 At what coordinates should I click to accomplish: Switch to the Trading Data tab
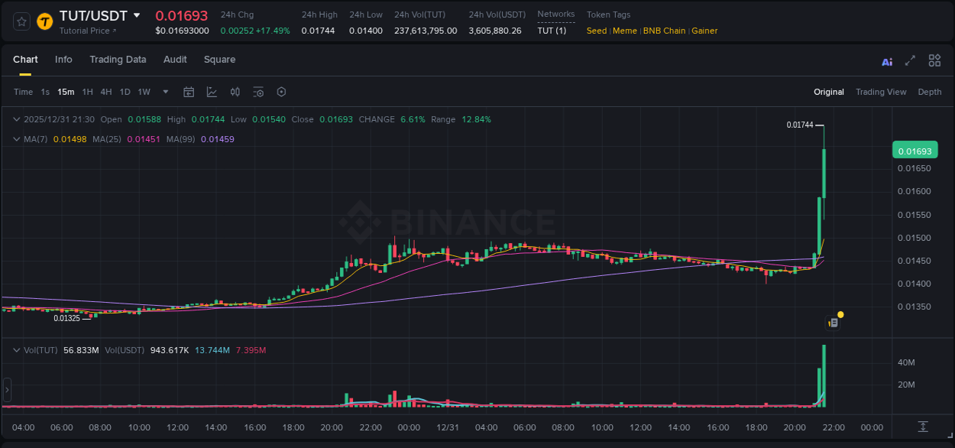(x=118, y=60)
